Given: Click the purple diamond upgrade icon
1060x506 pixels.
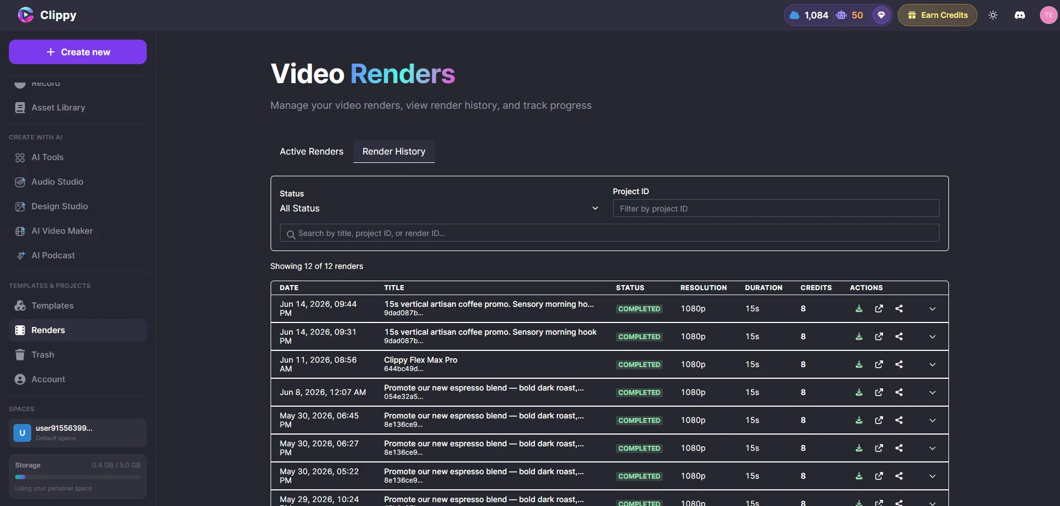Looking at the screenshot, I should tap(881, 15).
